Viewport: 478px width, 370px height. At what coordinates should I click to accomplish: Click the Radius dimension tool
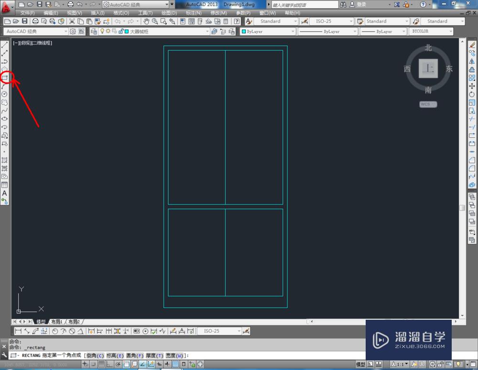click(55, 331)
